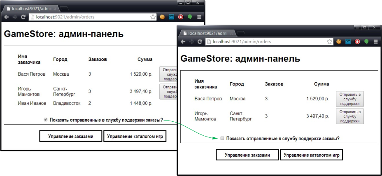Go forward in the back browser window
The width and height of the screenshot is (382, 176).
[x=15, y=17]
